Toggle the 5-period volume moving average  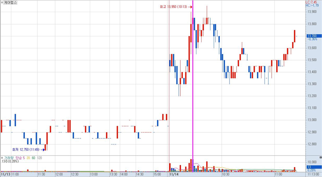[24, 158]
